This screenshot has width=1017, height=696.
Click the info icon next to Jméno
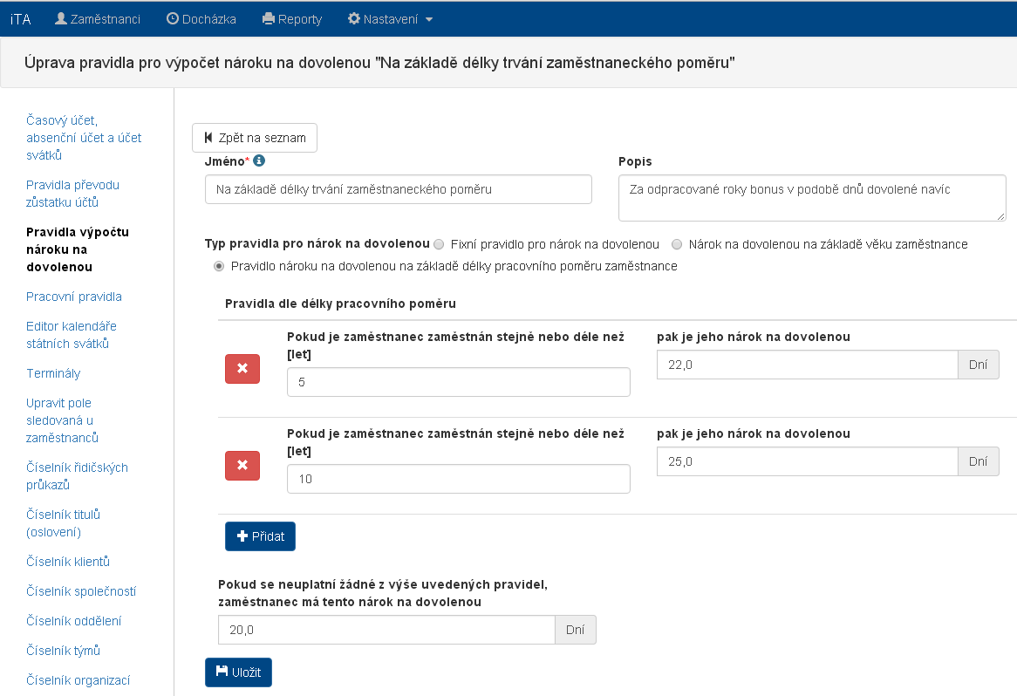pos(259,161)
